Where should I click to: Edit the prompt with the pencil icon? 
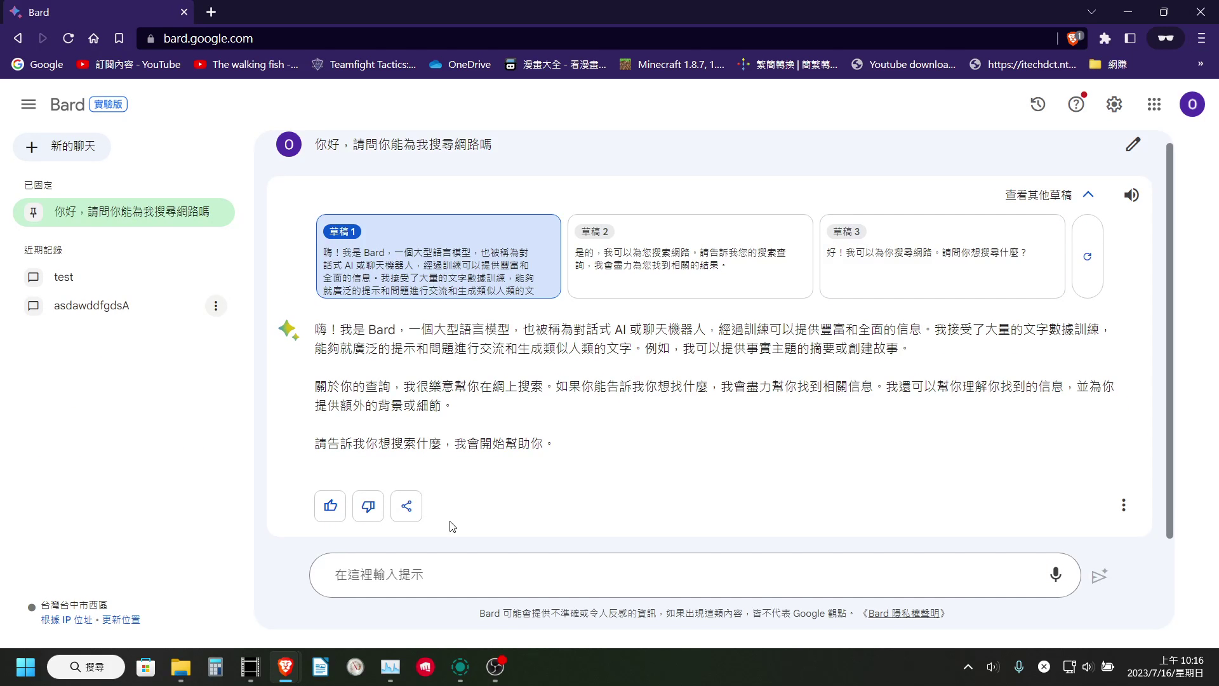[1133, 145]
